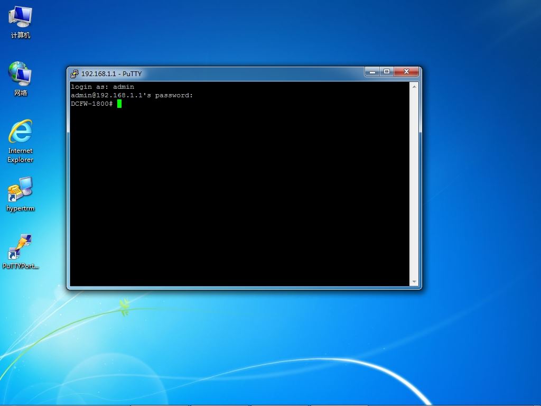Click the 'login as: admin' line
541x406 pixels.
pyautogui.click(x=102, y=87)
